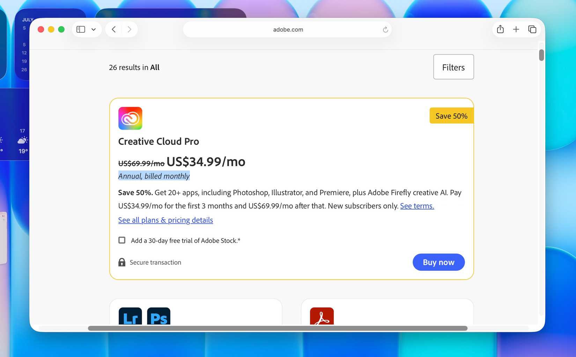This screenshot has width=576, height=357.
Task: Open the sidebar options dropdown chevron
Action: (x=94, y=30)
